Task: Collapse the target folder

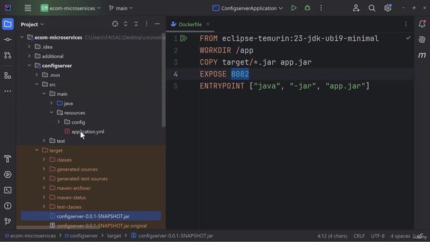Action: [37, 150]
